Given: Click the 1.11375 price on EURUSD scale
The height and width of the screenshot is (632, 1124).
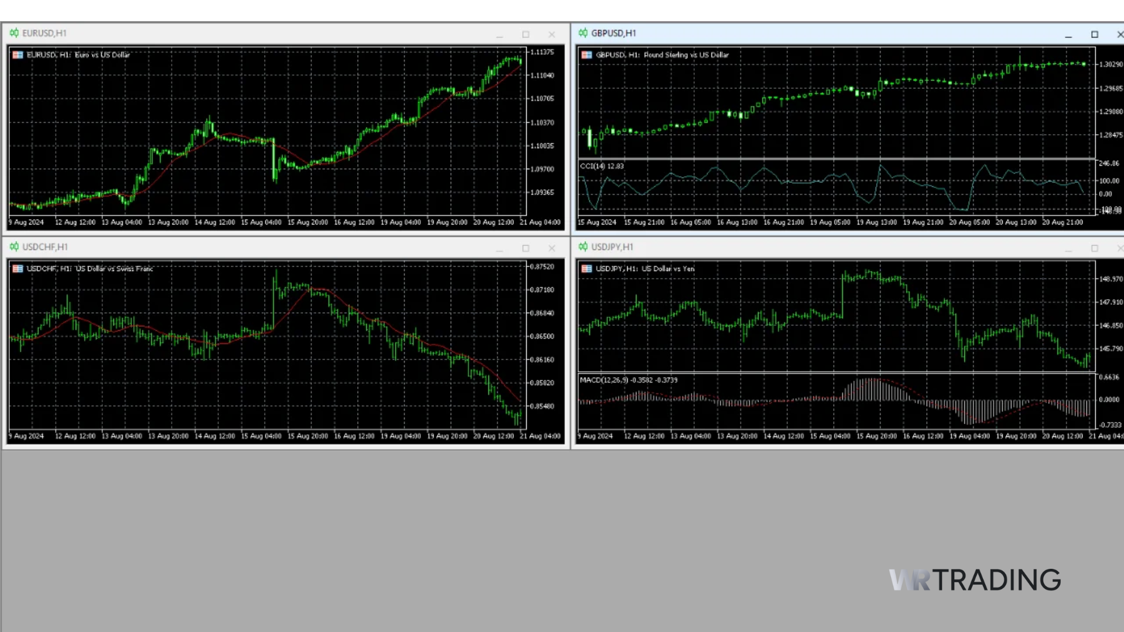Looking at the screenshot, I should pyautogui.click(x=542, y=52).
